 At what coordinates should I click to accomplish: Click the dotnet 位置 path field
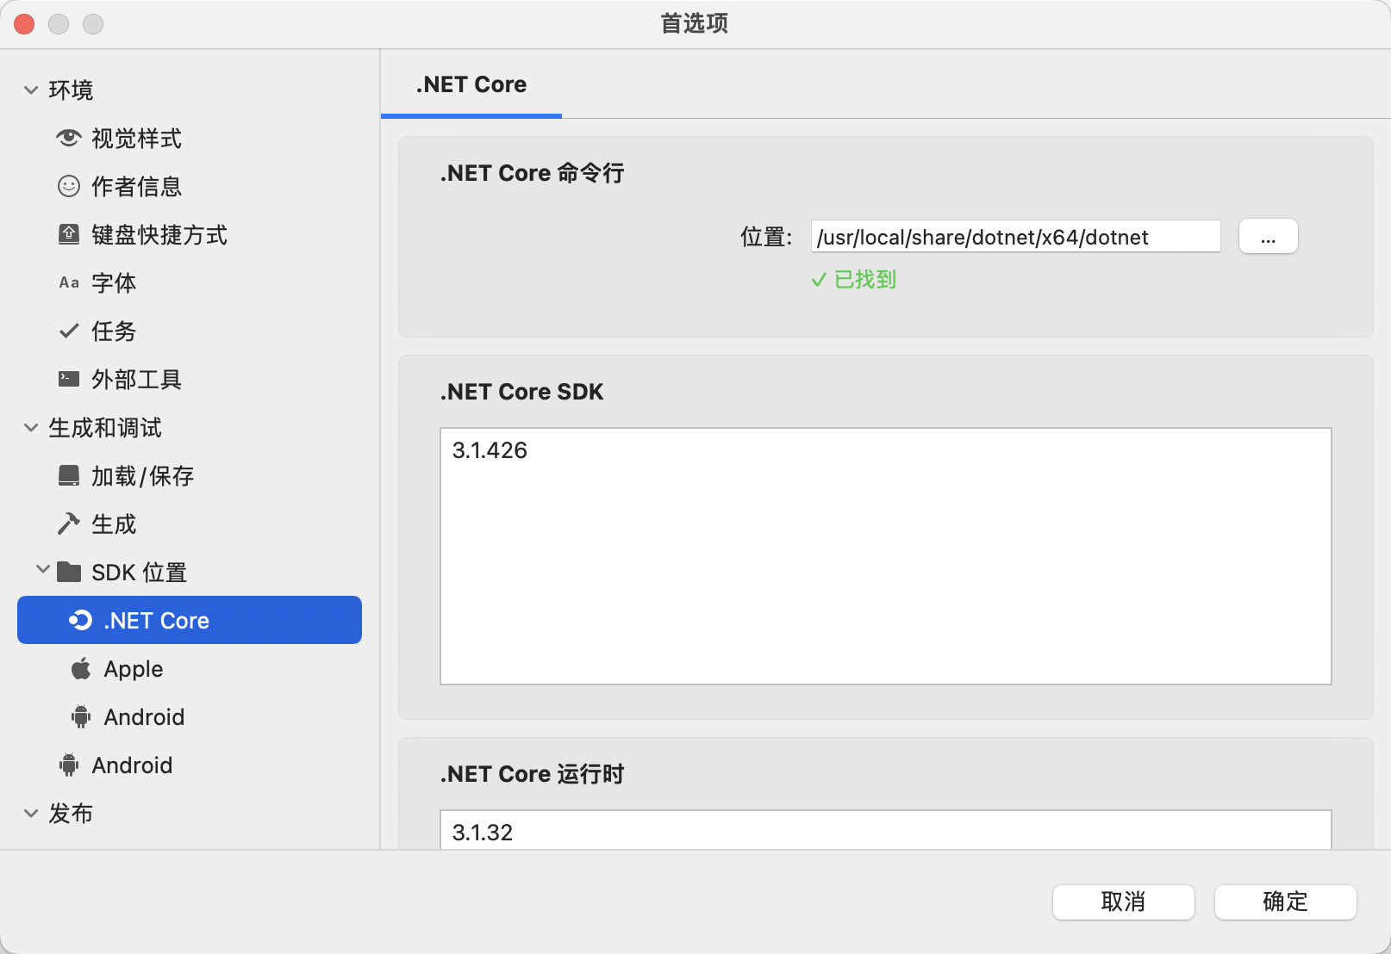click(1015, 237)
